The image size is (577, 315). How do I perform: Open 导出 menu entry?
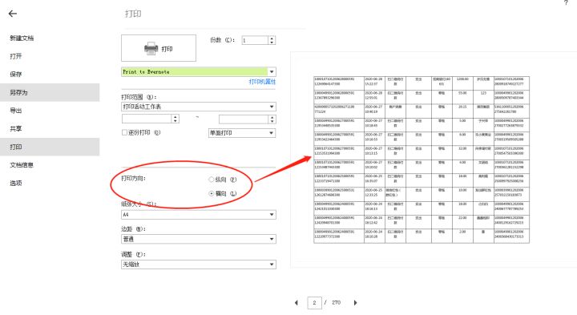coord(16,111)
